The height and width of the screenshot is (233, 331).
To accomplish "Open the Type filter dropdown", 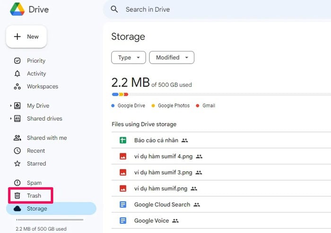I will pos(129,58).
